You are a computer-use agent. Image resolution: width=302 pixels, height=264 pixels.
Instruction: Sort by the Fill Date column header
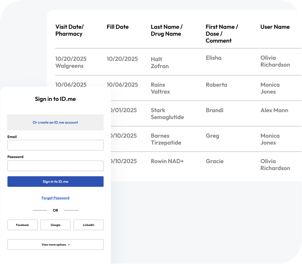point(118,27)
